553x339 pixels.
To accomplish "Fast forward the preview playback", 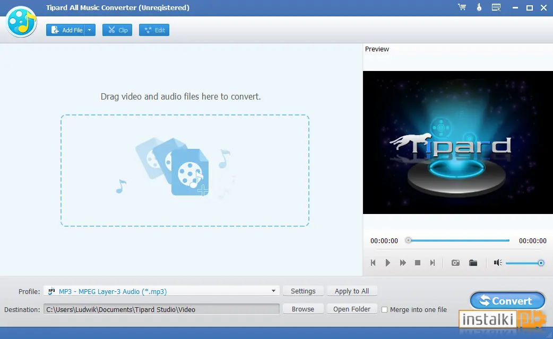I will [x=403, y=263].
